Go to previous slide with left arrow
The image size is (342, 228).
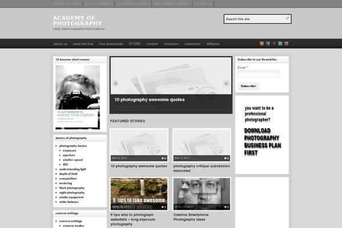tap(116, 84)
